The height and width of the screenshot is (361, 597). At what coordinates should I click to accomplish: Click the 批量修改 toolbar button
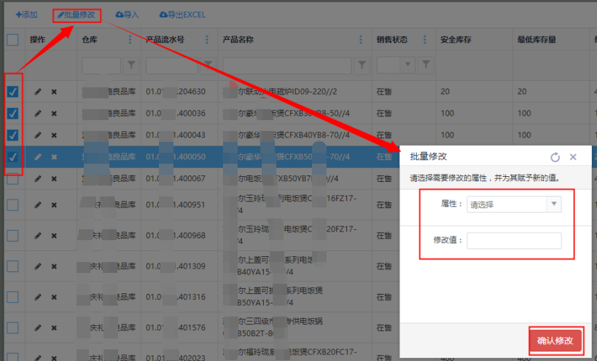tap(77, 15)
